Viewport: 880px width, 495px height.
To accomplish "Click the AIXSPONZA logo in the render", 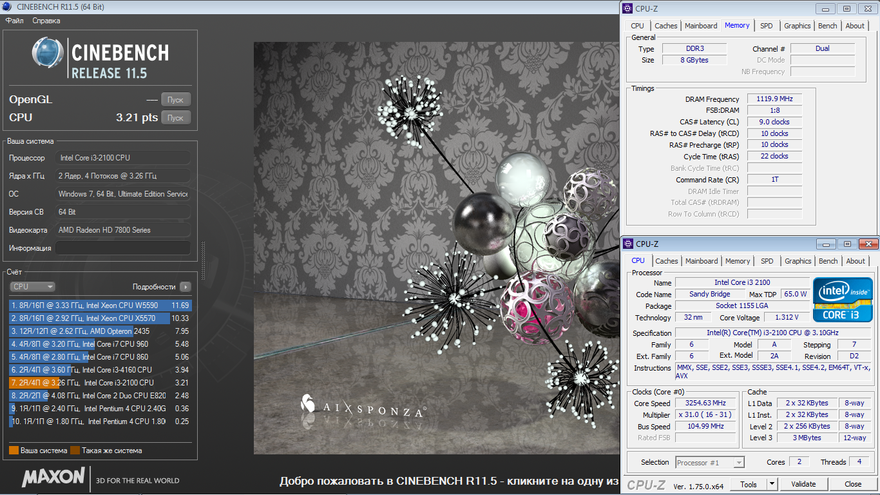I will click(x=364, y=407).
